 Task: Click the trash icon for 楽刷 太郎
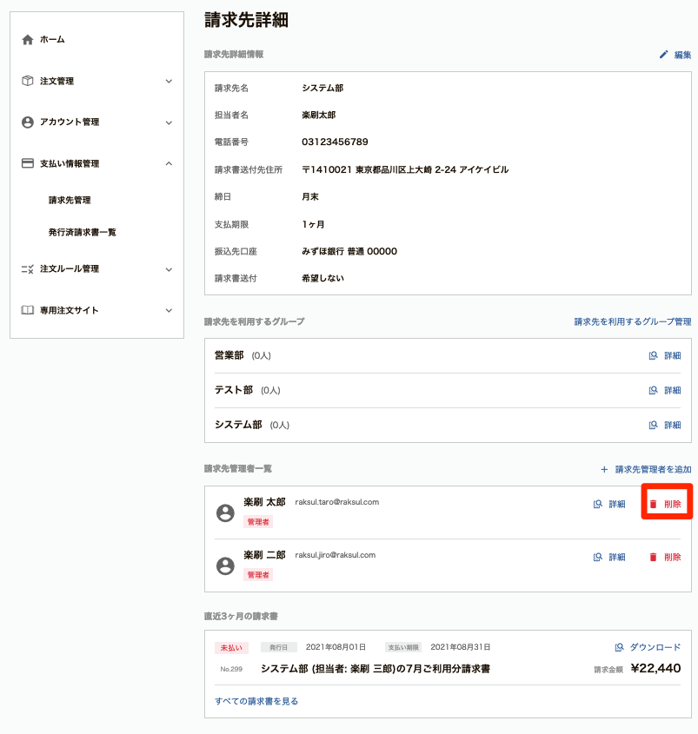click(x=653, y=504)
